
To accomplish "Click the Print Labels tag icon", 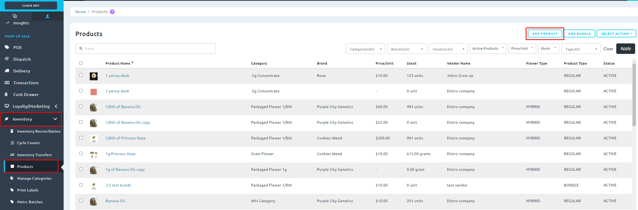I will (12, 190).
